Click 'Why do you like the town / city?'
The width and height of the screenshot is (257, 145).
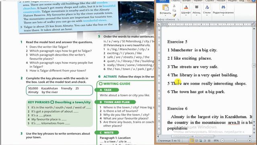(126, 114)
